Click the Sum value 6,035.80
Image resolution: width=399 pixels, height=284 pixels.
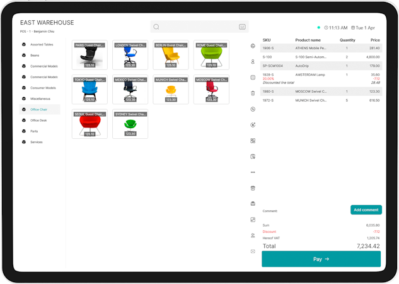click(x=373, y=225)
